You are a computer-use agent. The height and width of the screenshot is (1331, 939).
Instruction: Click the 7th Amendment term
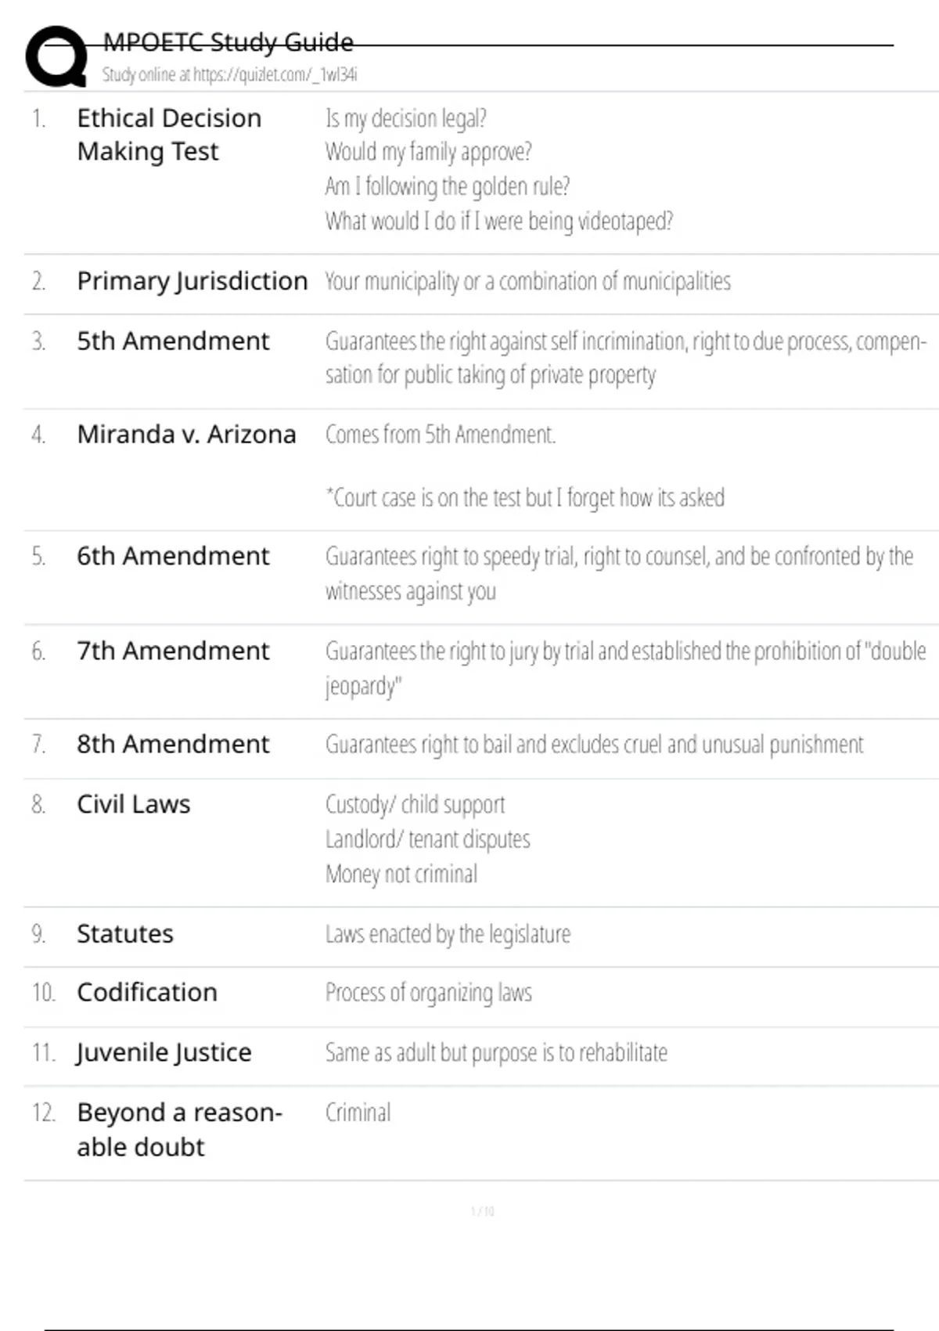[172, 651]
